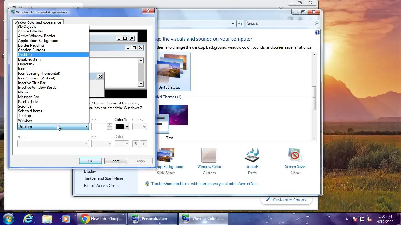Click OK in Window Color and Appearance
This screenshot has width=401, height=225.
pyautogui.click(x=90, y=161)
